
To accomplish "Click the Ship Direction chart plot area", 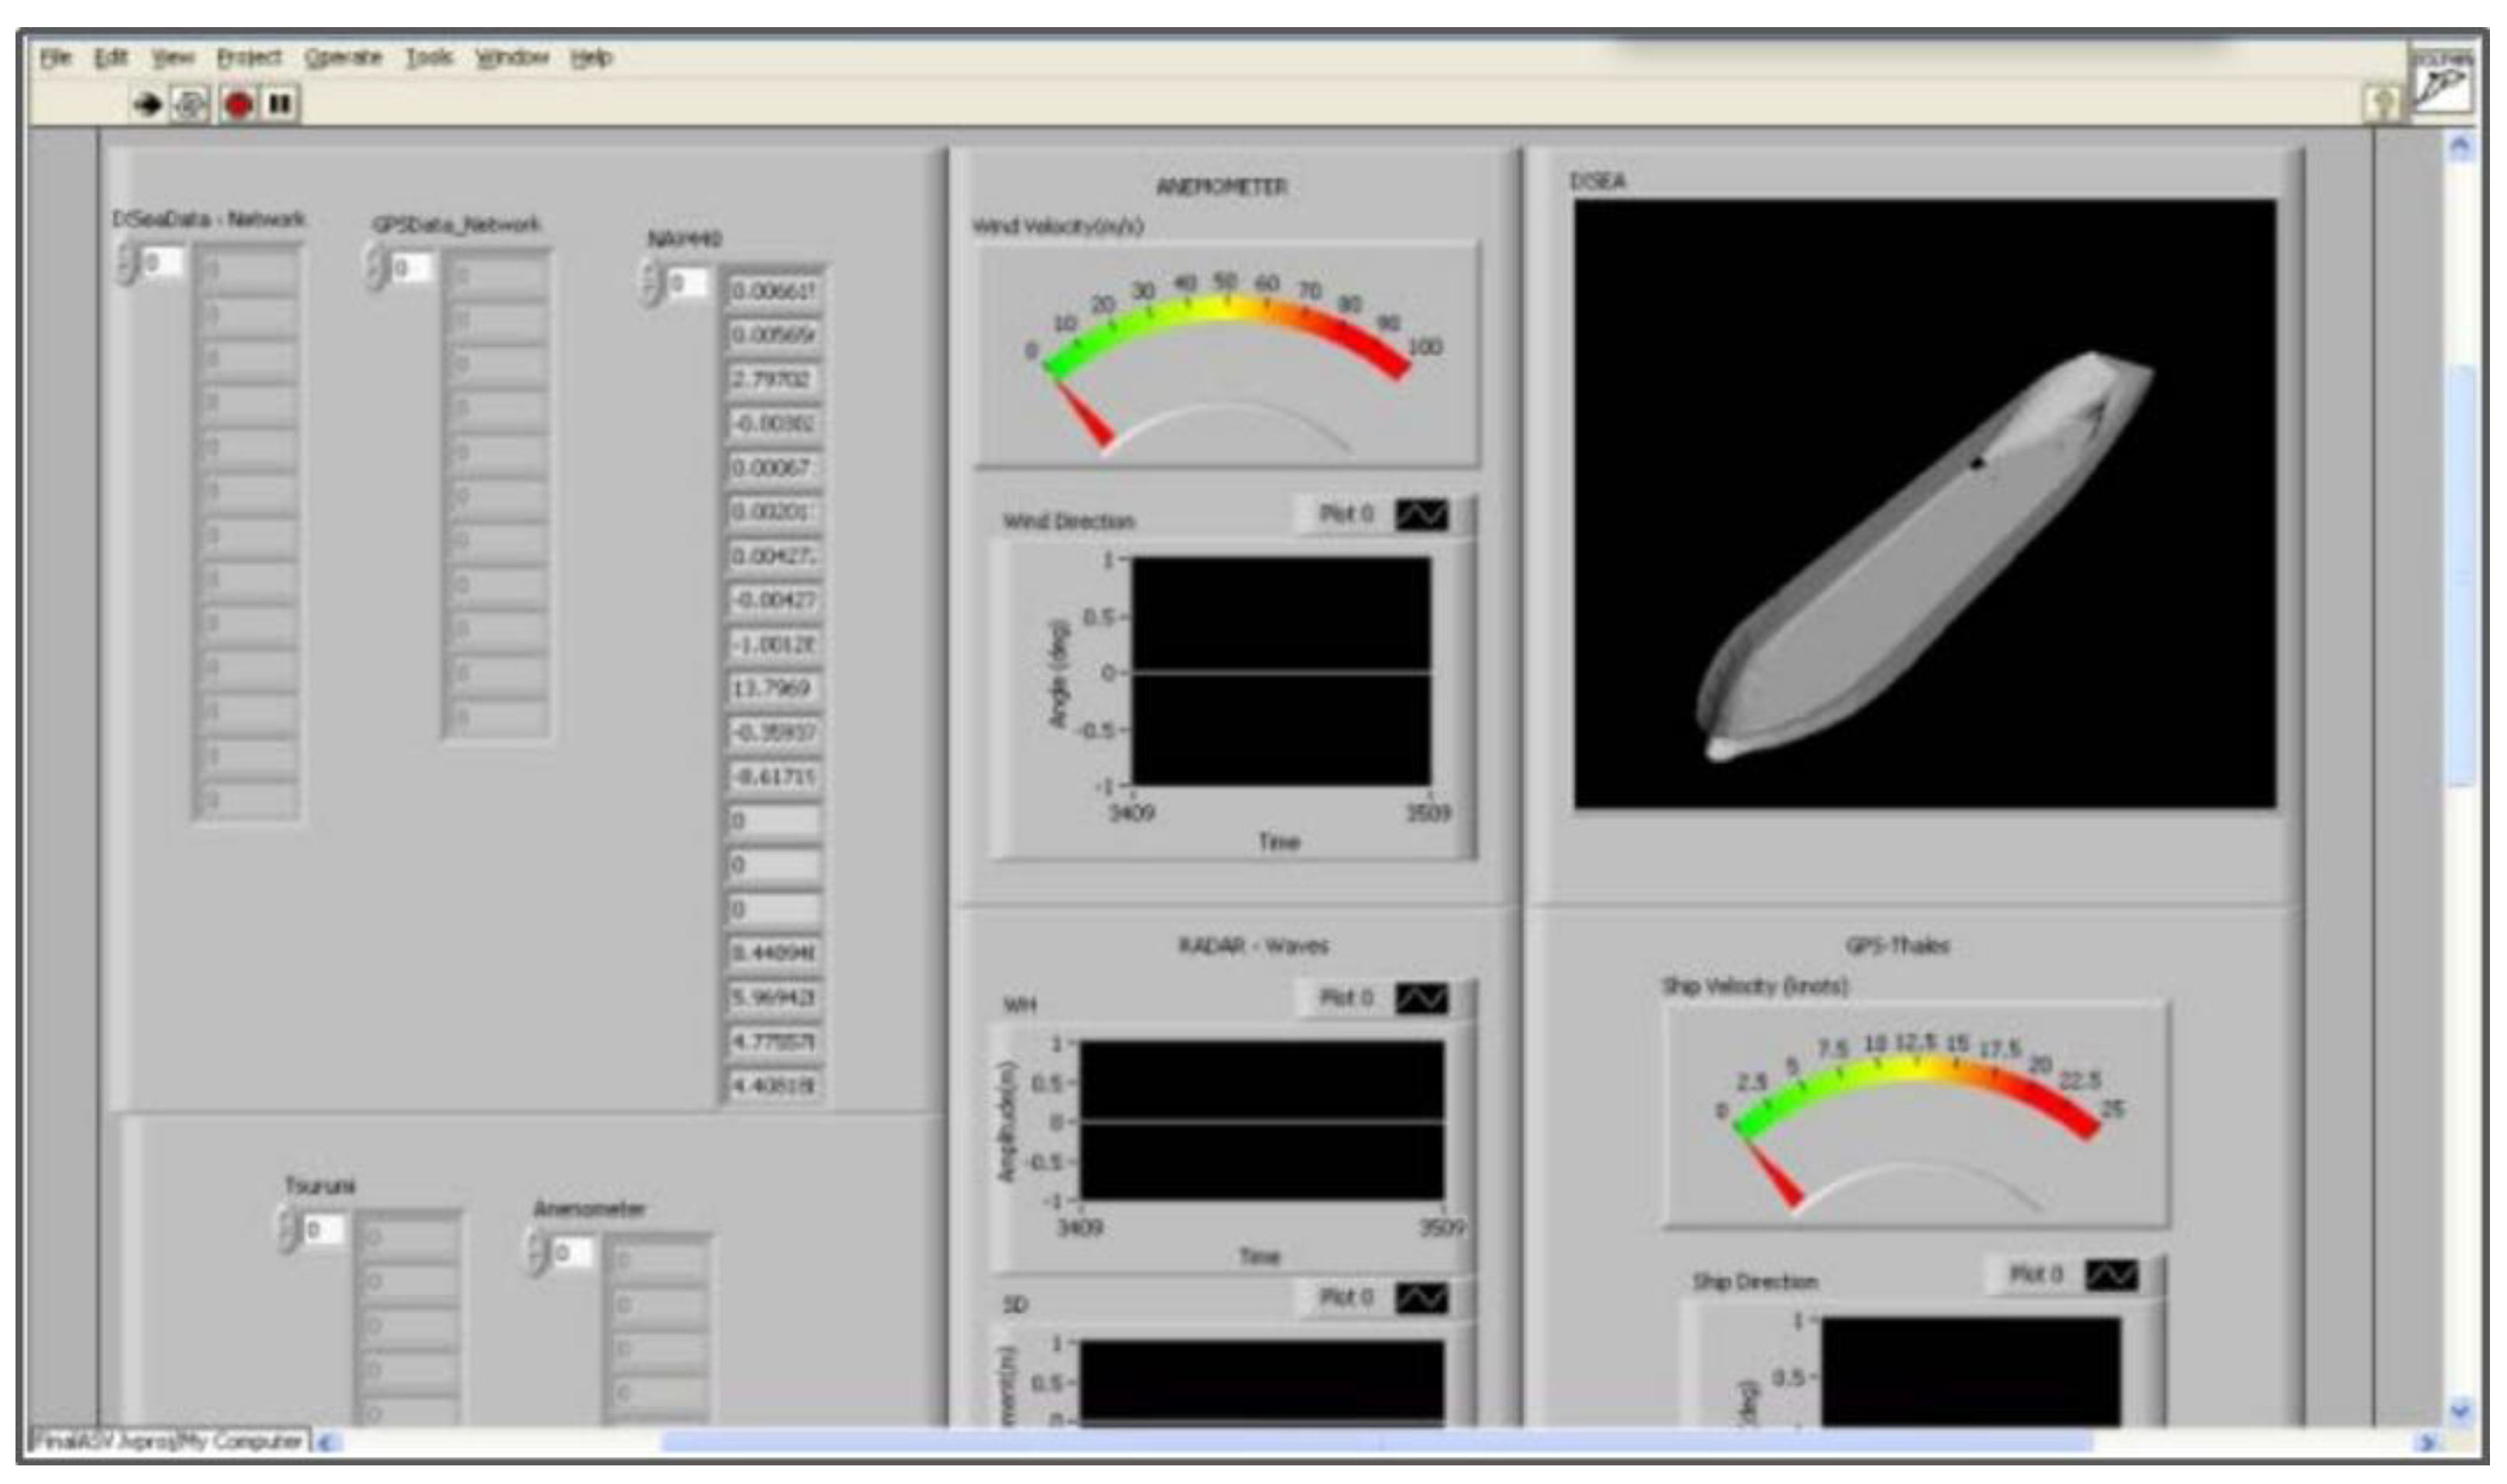I will click(1970, 1372).
